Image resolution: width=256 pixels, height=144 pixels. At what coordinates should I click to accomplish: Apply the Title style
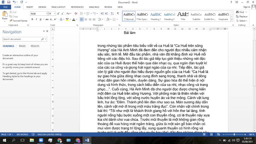tap(183, 16)
